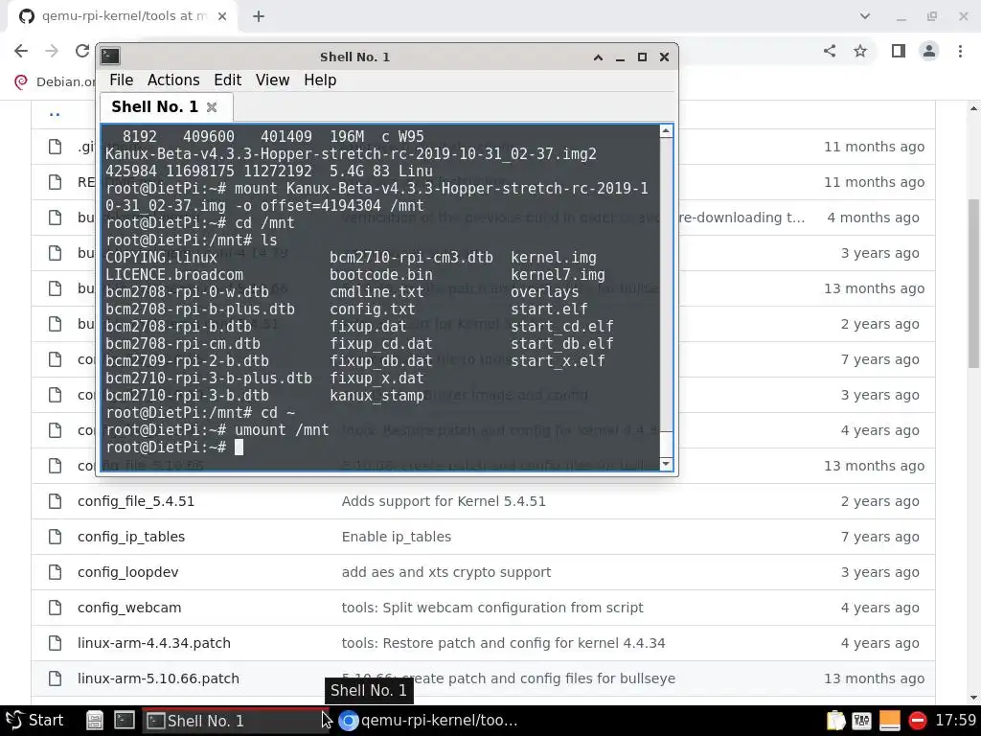Open the Start menu in taskbar

click(34, 721)
